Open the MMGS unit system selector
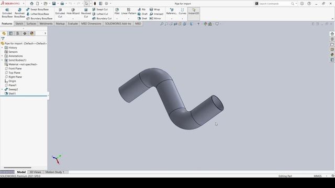 coord(320,176)
